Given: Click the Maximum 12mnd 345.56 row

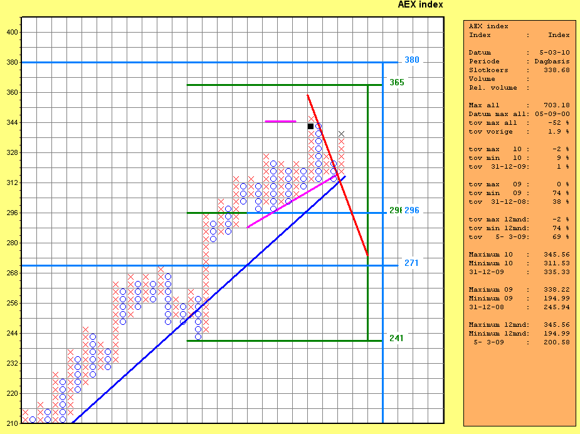Looking at the screenshot, I should (519, 325).
